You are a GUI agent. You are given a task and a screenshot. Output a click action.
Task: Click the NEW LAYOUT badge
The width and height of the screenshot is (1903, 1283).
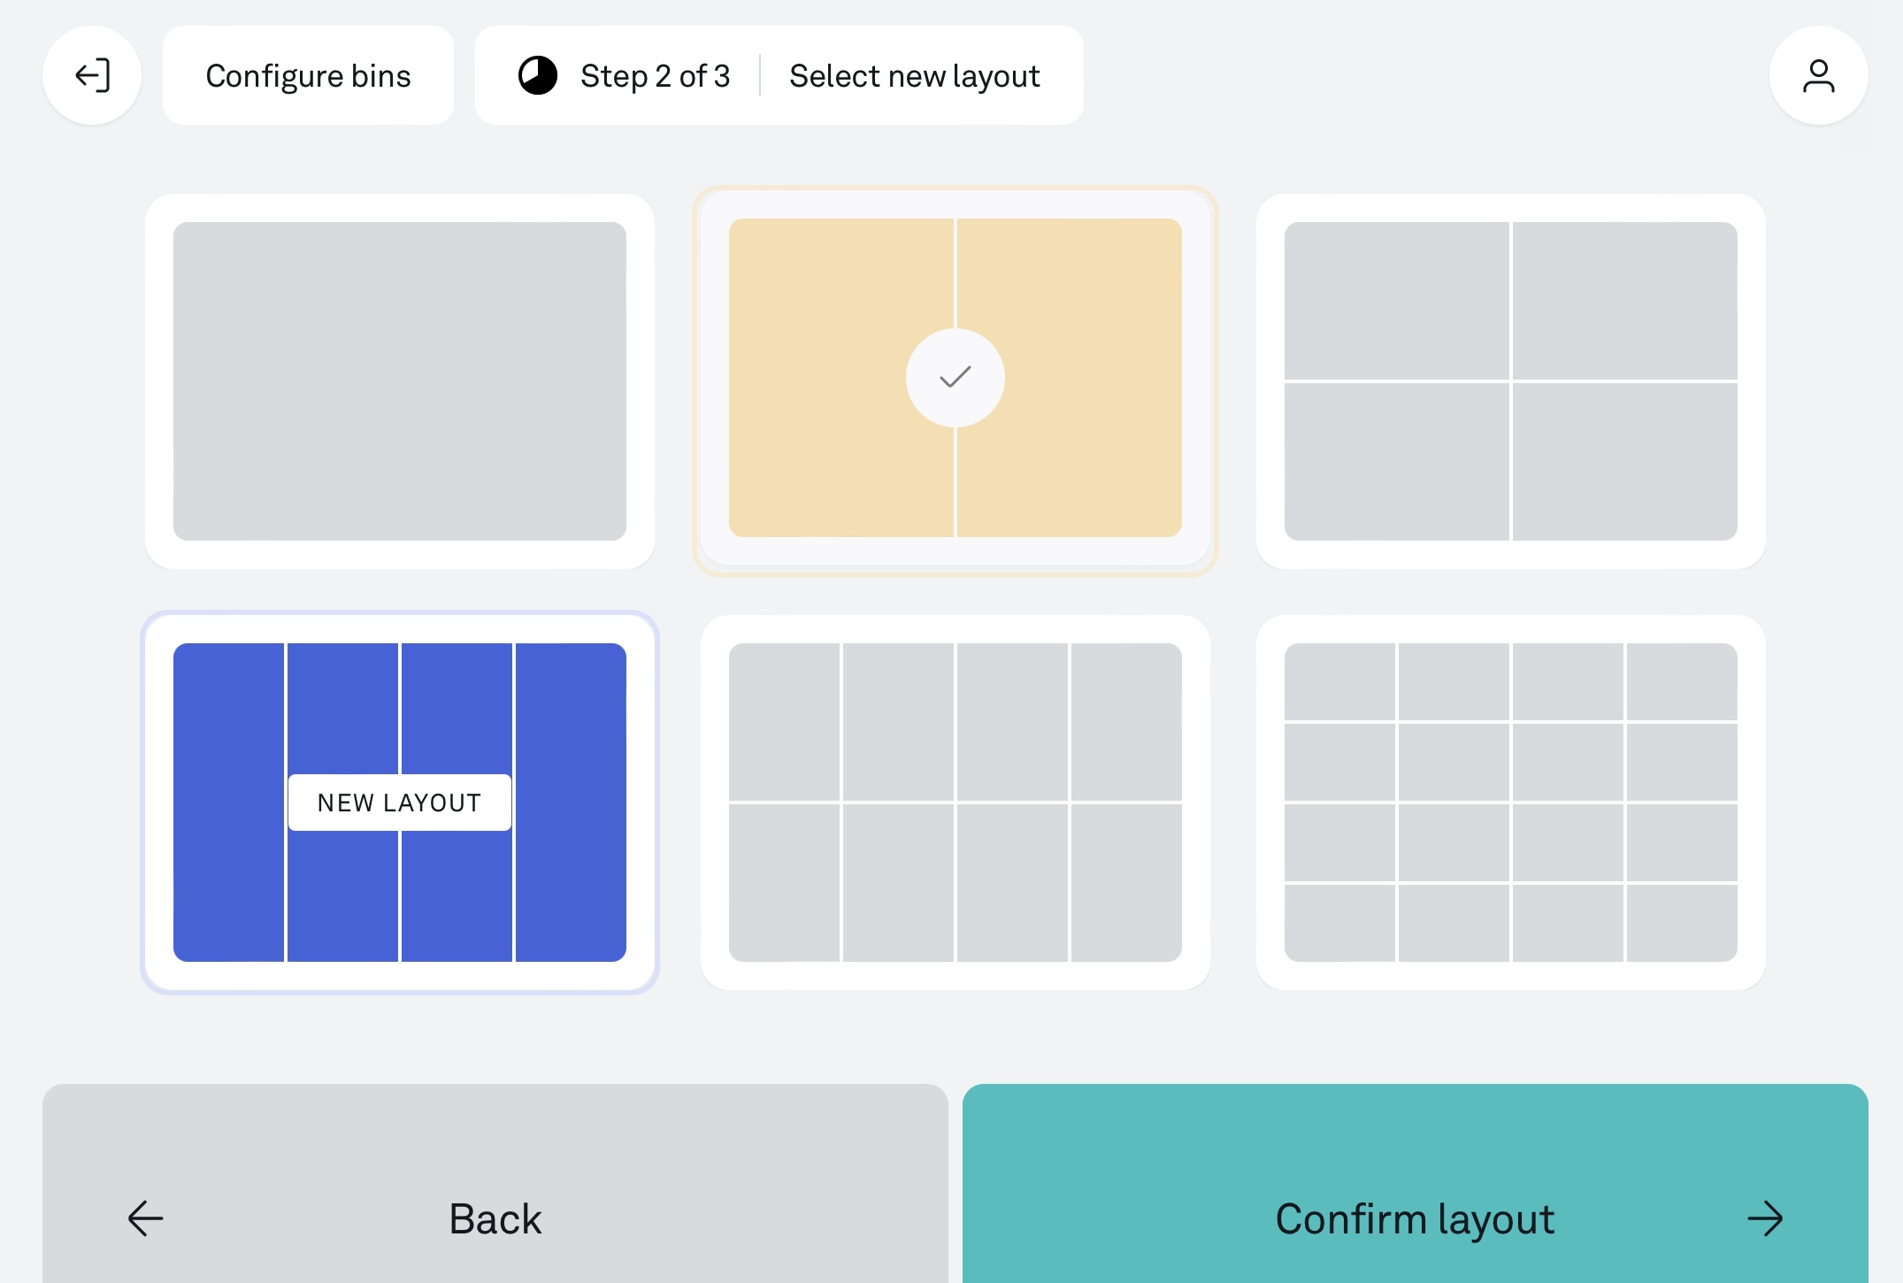[x=400, y=803]
